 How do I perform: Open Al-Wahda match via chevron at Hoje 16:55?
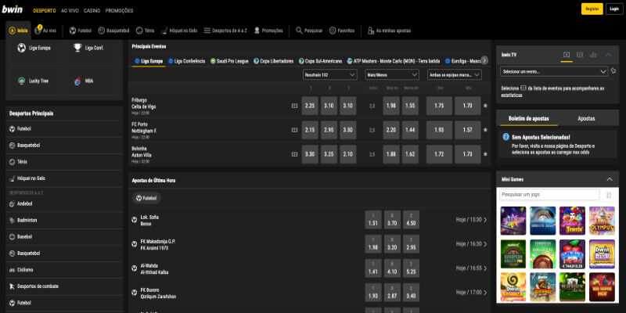485,268
